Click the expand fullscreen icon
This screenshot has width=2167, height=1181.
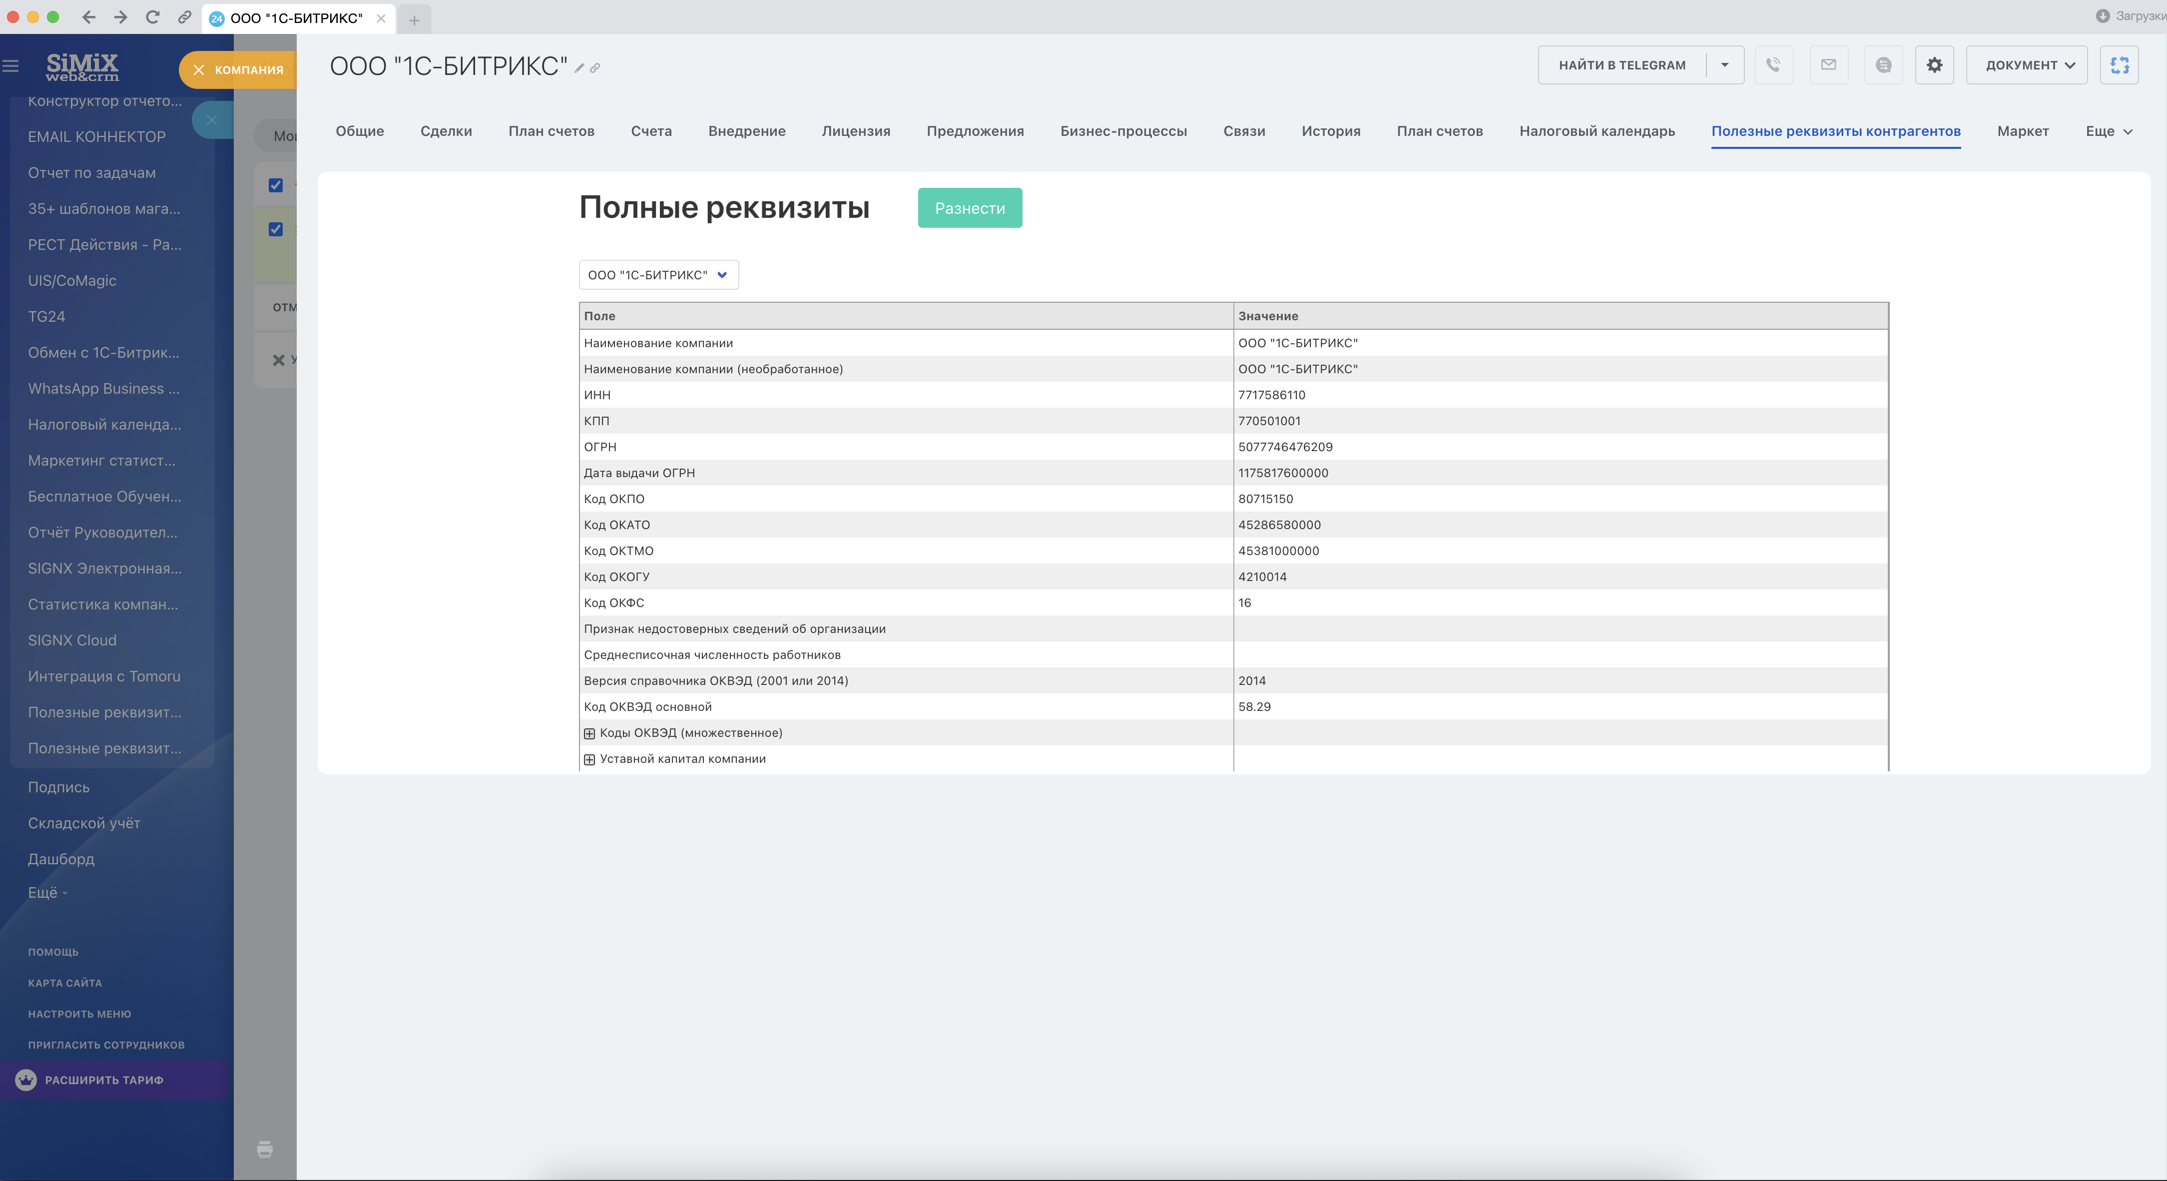(2120, 65)
